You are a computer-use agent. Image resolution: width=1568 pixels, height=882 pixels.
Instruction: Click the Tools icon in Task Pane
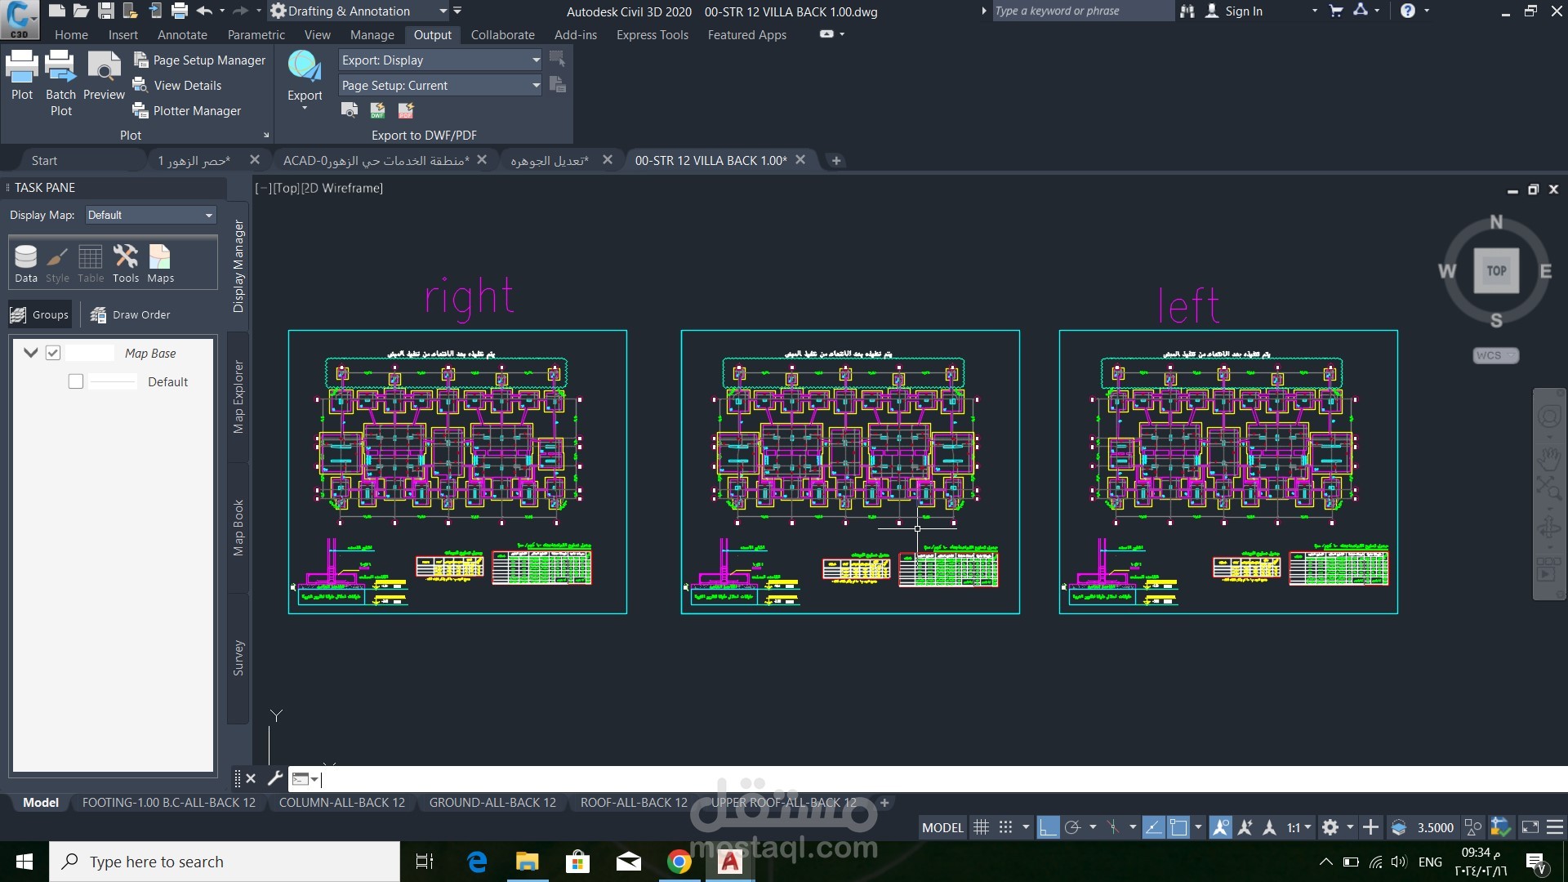[x=126, y=264]
